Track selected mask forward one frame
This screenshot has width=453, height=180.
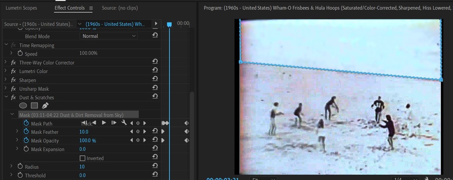coord(114,123)
